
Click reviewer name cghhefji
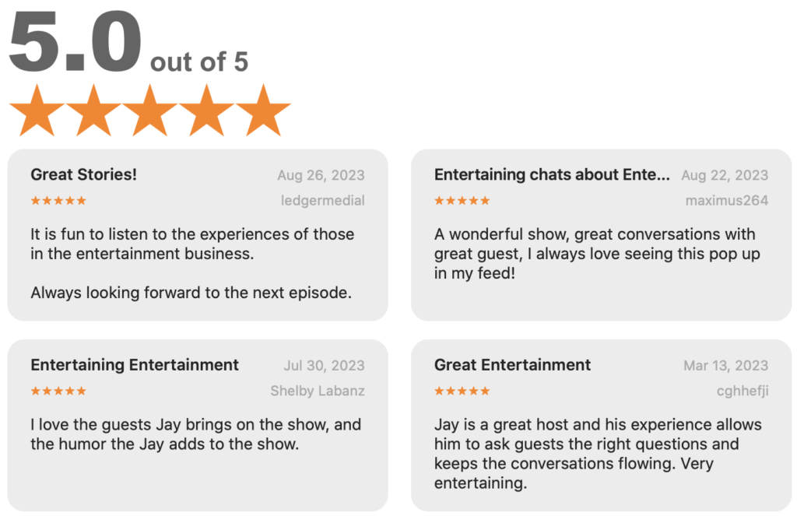pos(742,391)
